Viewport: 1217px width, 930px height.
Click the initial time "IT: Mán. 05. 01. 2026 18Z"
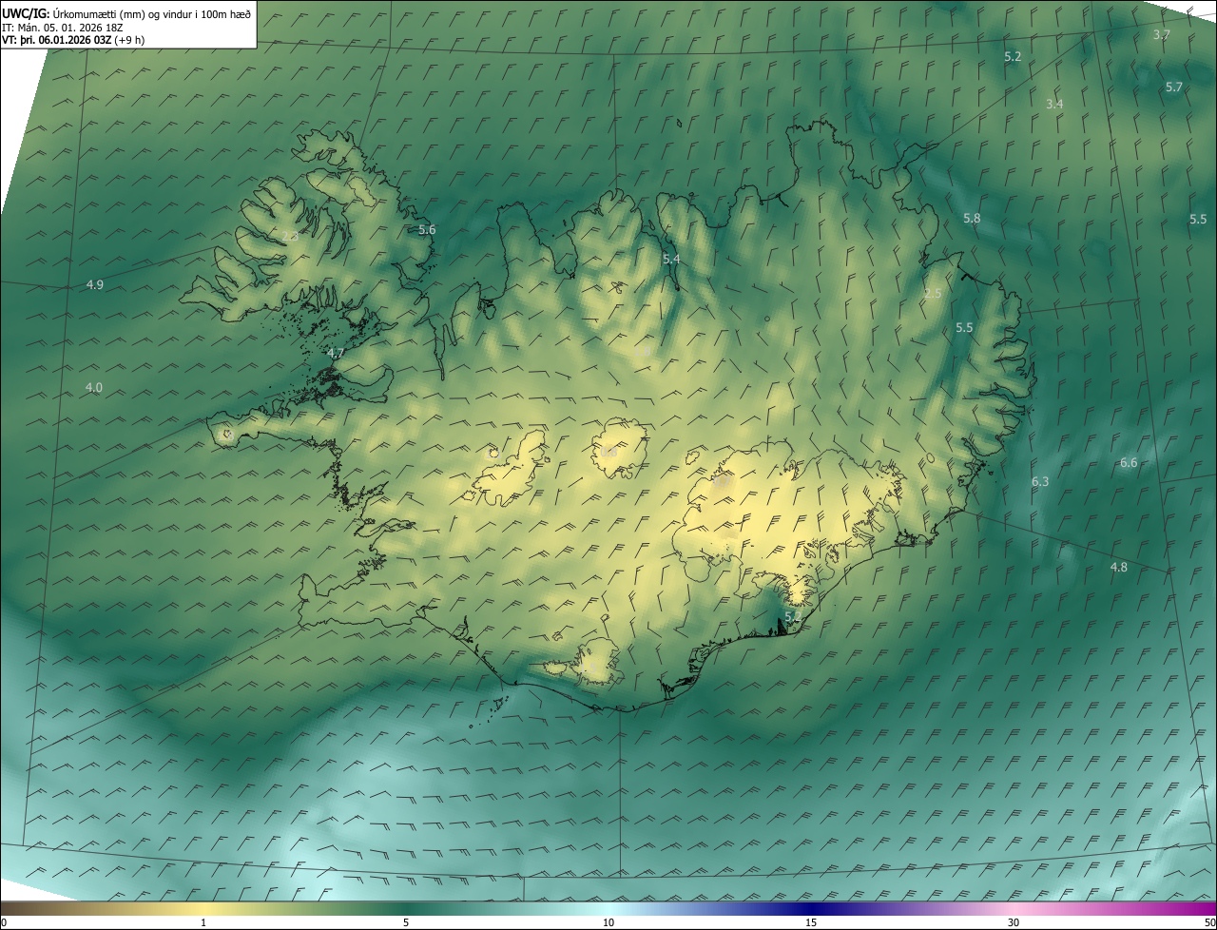coord(61,27)
